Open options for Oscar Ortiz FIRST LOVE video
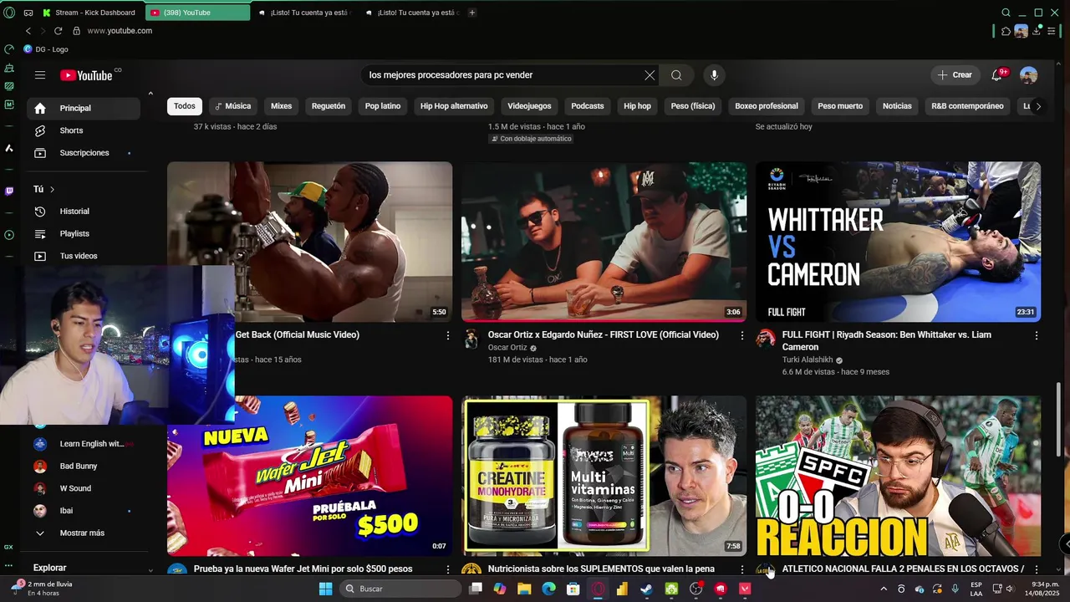Screen dimensions: 1070x602 coord(741,335)
